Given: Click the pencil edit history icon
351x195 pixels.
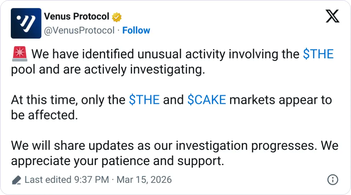Looking at the screenshot, I should pos(16,180).
